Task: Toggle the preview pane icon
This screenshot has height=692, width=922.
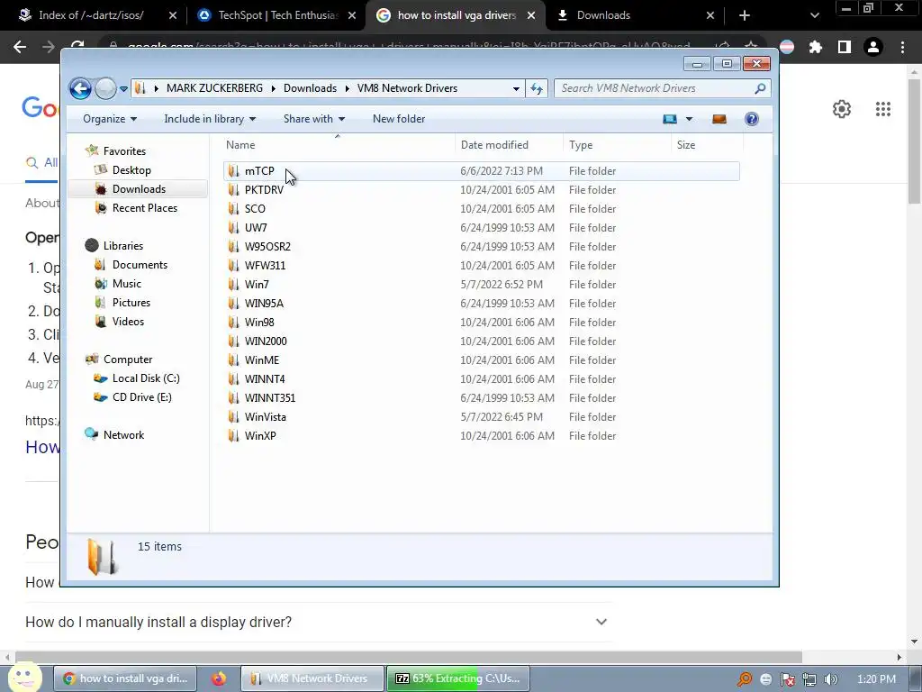Action: [x=719, y=119]
